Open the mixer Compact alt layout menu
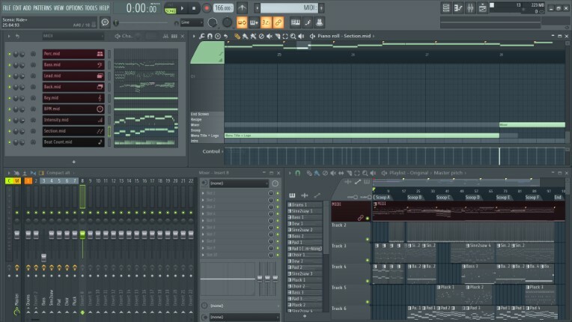 [x=60, y=173]
